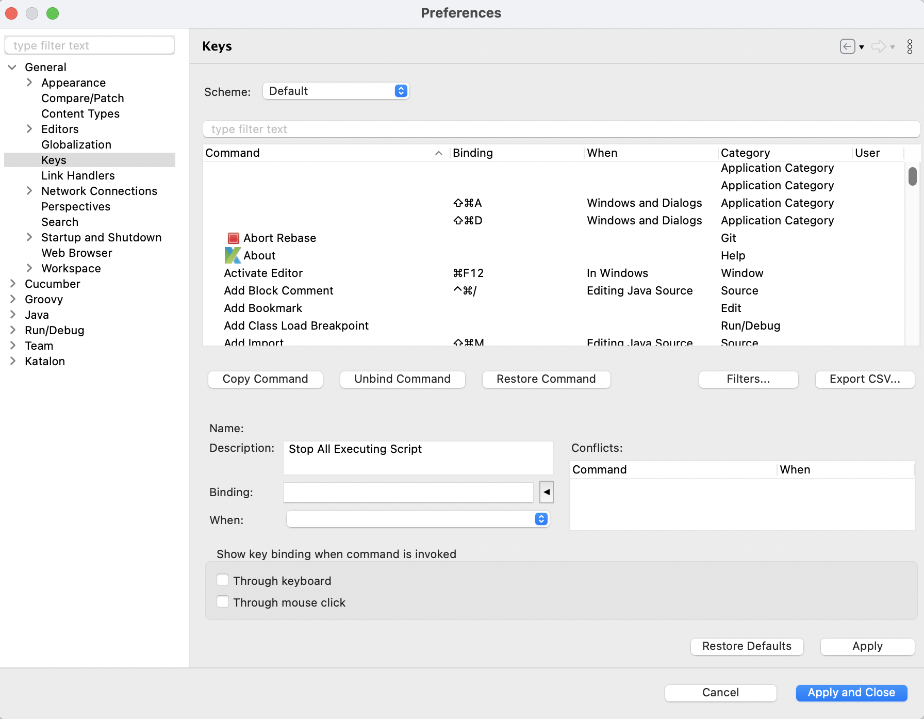Open the back history dropdown arrow
This screenshot has width=924, height=719.
[862, 47]
